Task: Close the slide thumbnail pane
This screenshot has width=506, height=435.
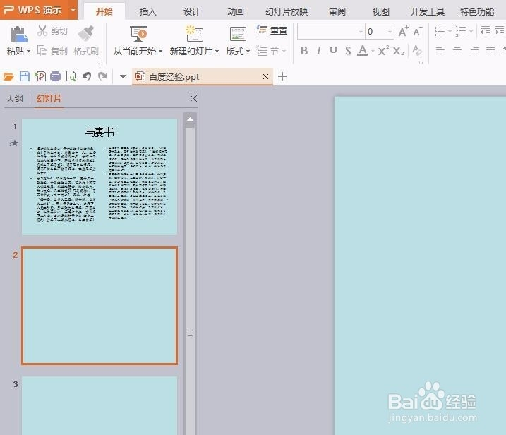Action: tap(193, 98)
